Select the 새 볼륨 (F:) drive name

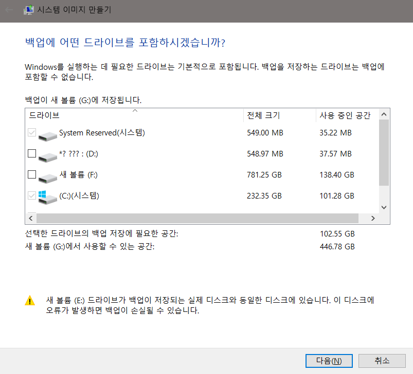click(79, 174)
